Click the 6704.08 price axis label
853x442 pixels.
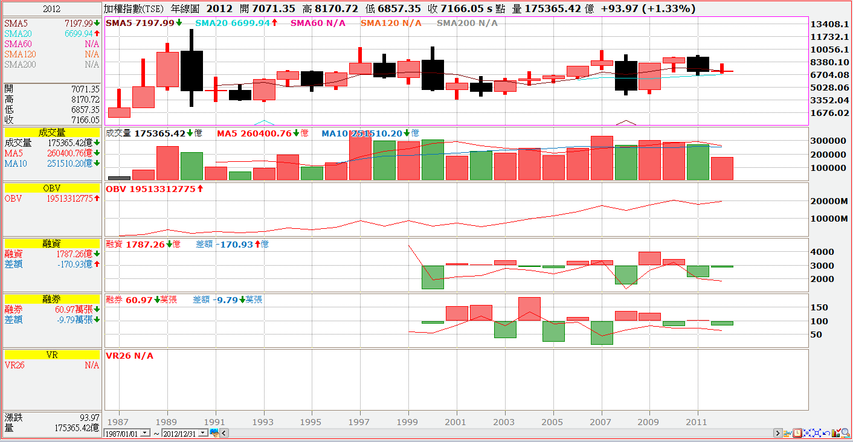[x=829, y=75]
